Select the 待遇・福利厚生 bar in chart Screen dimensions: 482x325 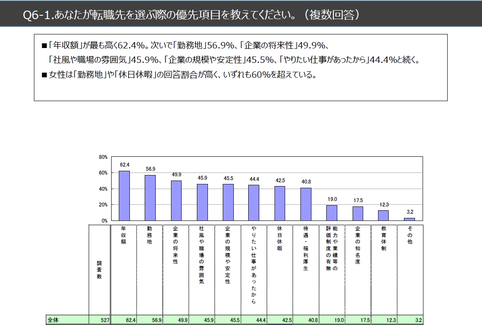click(x=305, y=204)
